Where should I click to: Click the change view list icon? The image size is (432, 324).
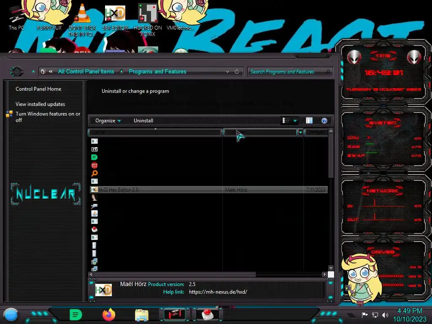click(x=286, y=121)
